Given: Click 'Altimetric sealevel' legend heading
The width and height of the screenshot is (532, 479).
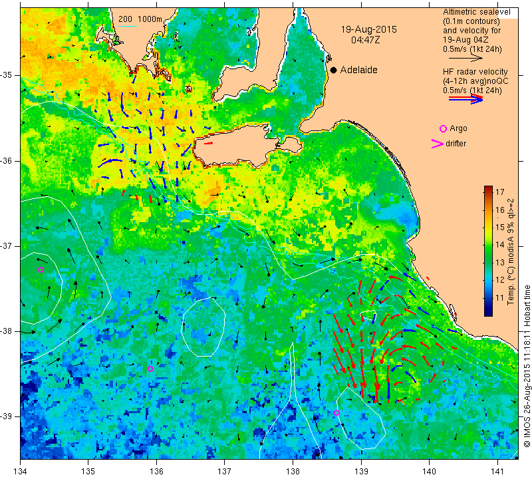Looking at the screenshot, I should coord(476,12).
